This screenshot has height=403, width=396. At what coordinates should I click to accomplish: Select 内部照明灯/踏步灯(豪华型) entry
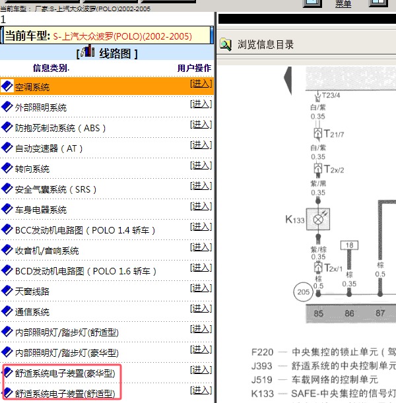pyautogui.click(x=67, y=353)
